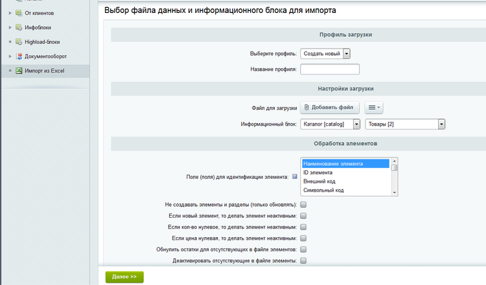
Task: Open the Выберите профиль dropdown
Action: 325,54
